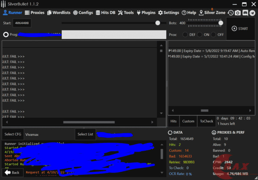Show the ToCheck list tab
Screen dimensions: 258x180
coord(206,121)
